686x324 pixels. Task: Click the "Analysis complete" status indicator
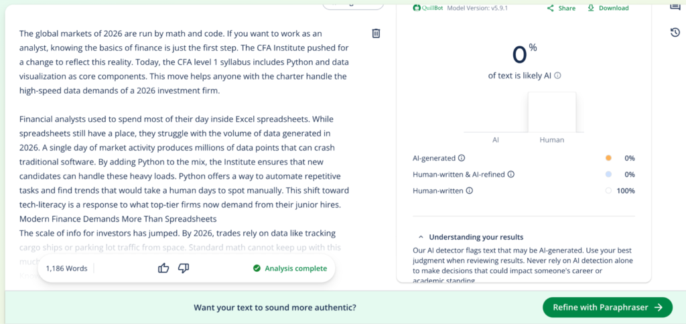tap(290, 268)
